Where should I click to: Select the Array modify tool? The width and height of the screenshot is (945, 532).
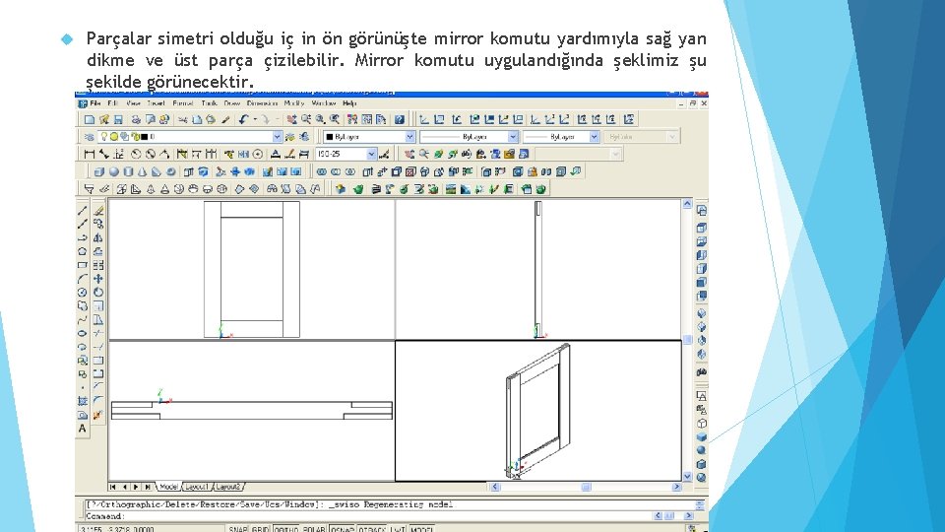pos(98,265)
